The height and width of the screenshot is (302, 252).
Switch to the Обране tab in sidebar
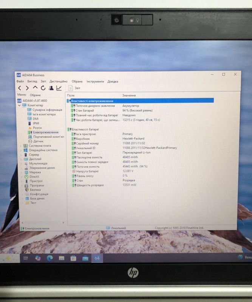pyautogui.click(x=35, y=95)
